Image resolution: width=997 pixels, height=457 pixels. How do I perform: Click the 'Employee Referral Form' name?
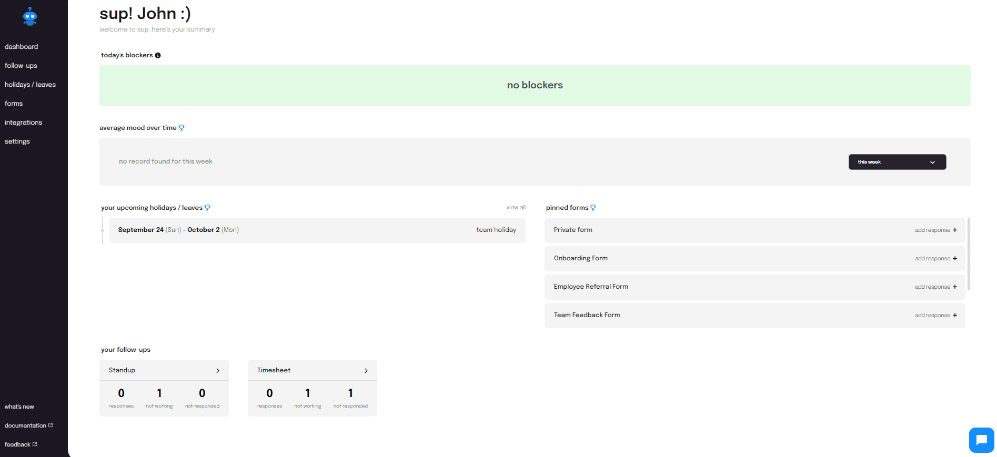coord(591,287)
